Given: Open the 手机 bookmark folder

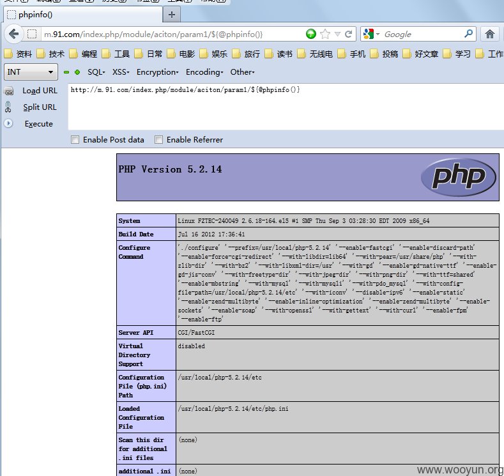Looking at the screenshot, I should 351,54.
